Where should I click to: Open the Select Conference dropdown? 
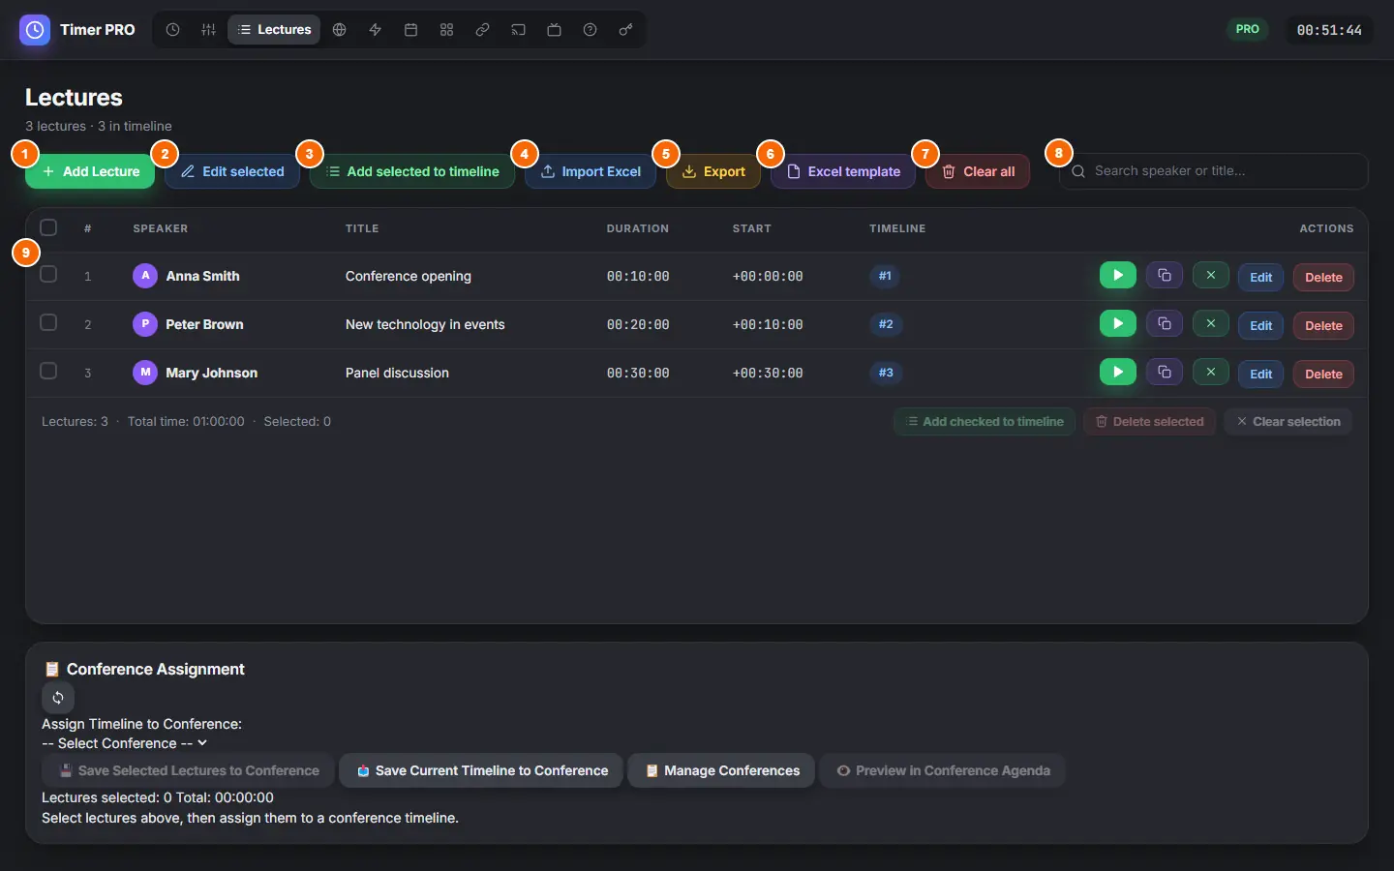[125, 743]
